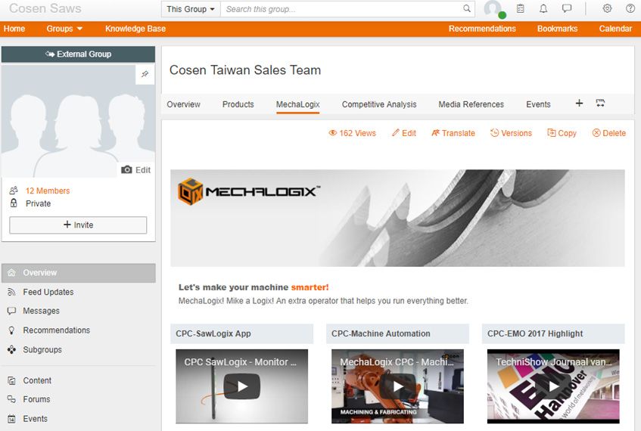The image size is (641, 431).
Task: Click the Forums chat icon
Action: [x=11, y=399]
